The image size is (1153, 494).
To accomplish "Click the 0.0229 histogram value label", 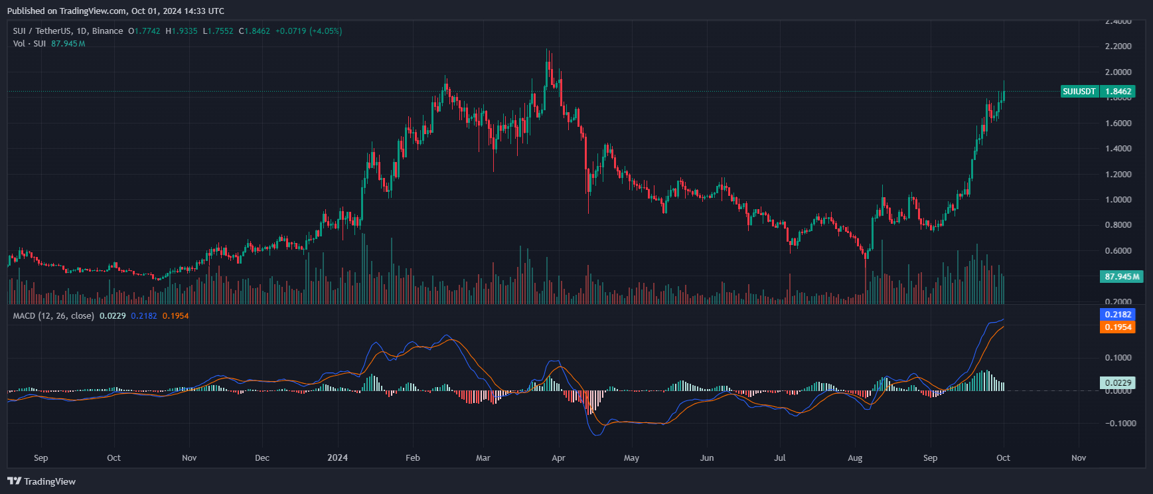I will [1118, 382].
